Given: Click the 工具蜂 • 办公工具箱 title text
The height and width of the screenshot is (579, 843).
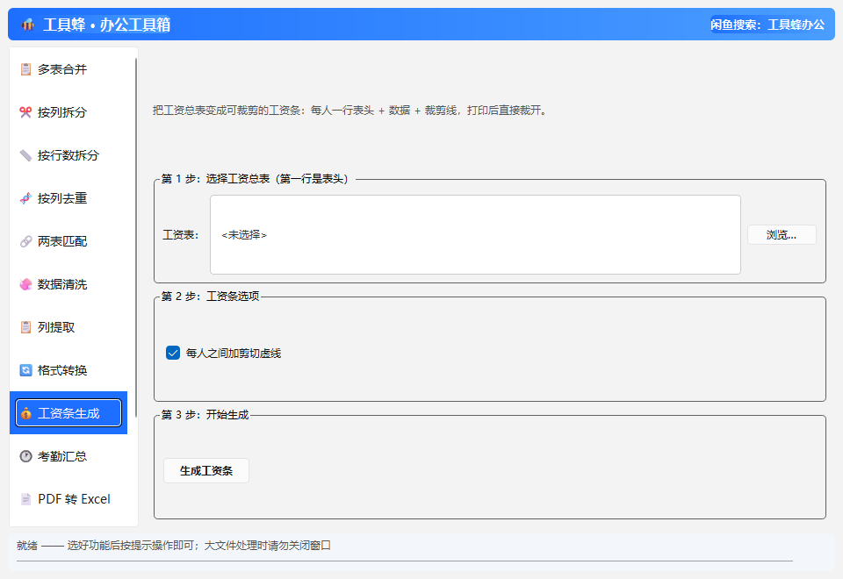Looking at the screenshot, I should coord(106,25).
